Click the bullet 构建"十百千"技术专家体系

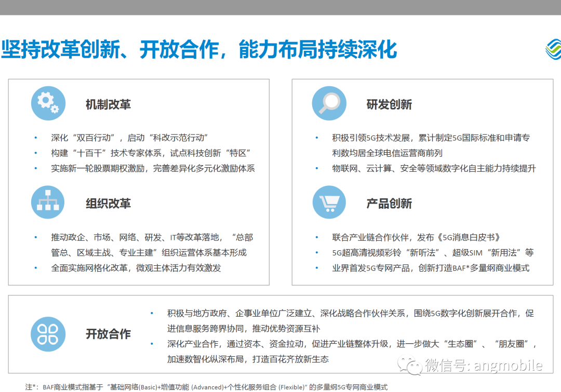[151, 153]
